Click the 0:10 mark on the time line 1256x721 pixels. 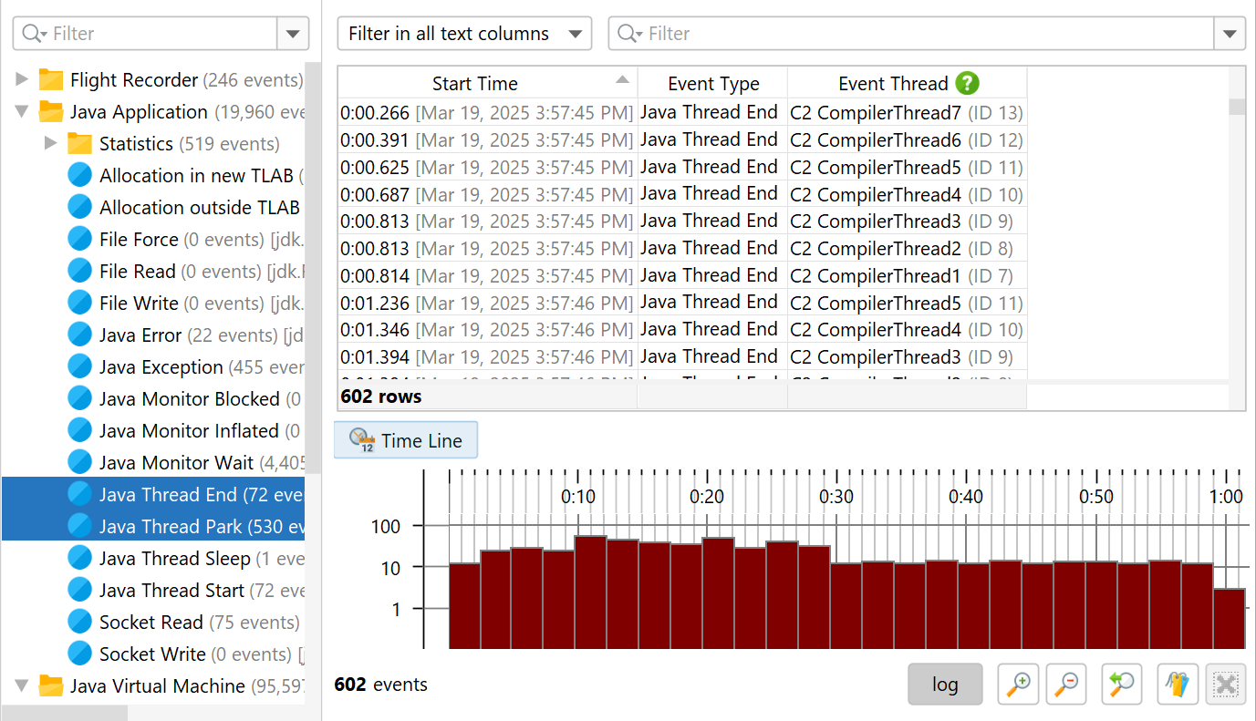578,496
